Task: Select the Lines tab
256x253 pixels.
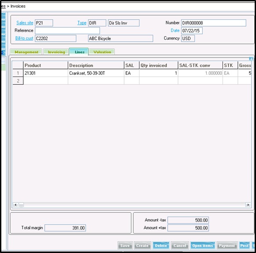Action: [x=79, y=52]
